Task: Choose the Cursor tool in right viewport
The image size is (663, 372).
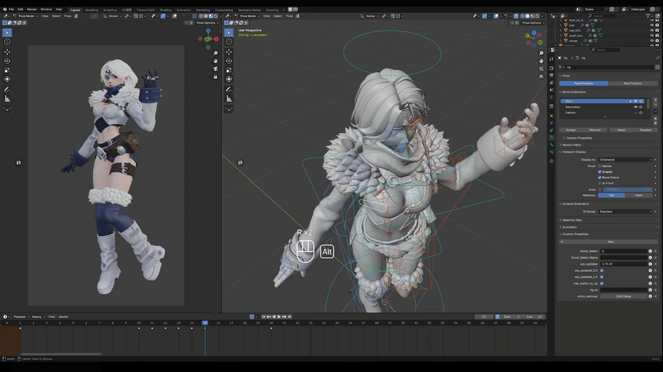Action: [x=229, y=41]
